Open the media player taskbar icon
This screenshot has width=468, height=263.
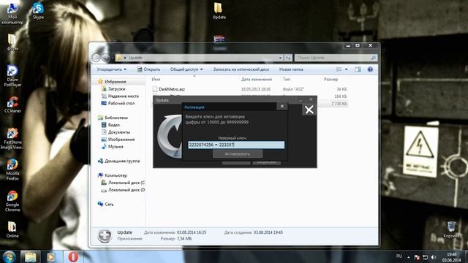(x=51, y=256)
